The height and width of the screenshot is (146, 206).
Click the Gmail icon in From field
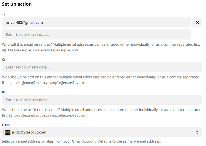[7, 132]
